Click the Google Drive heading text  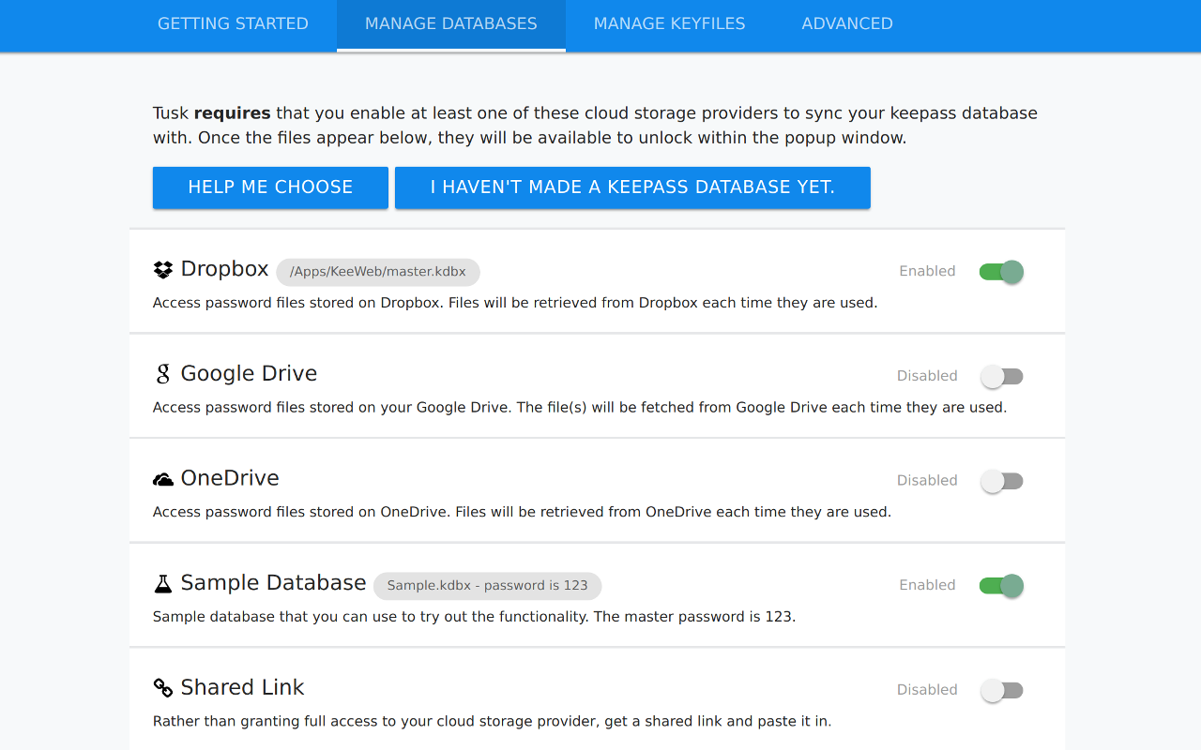click(x=249, y=372)
